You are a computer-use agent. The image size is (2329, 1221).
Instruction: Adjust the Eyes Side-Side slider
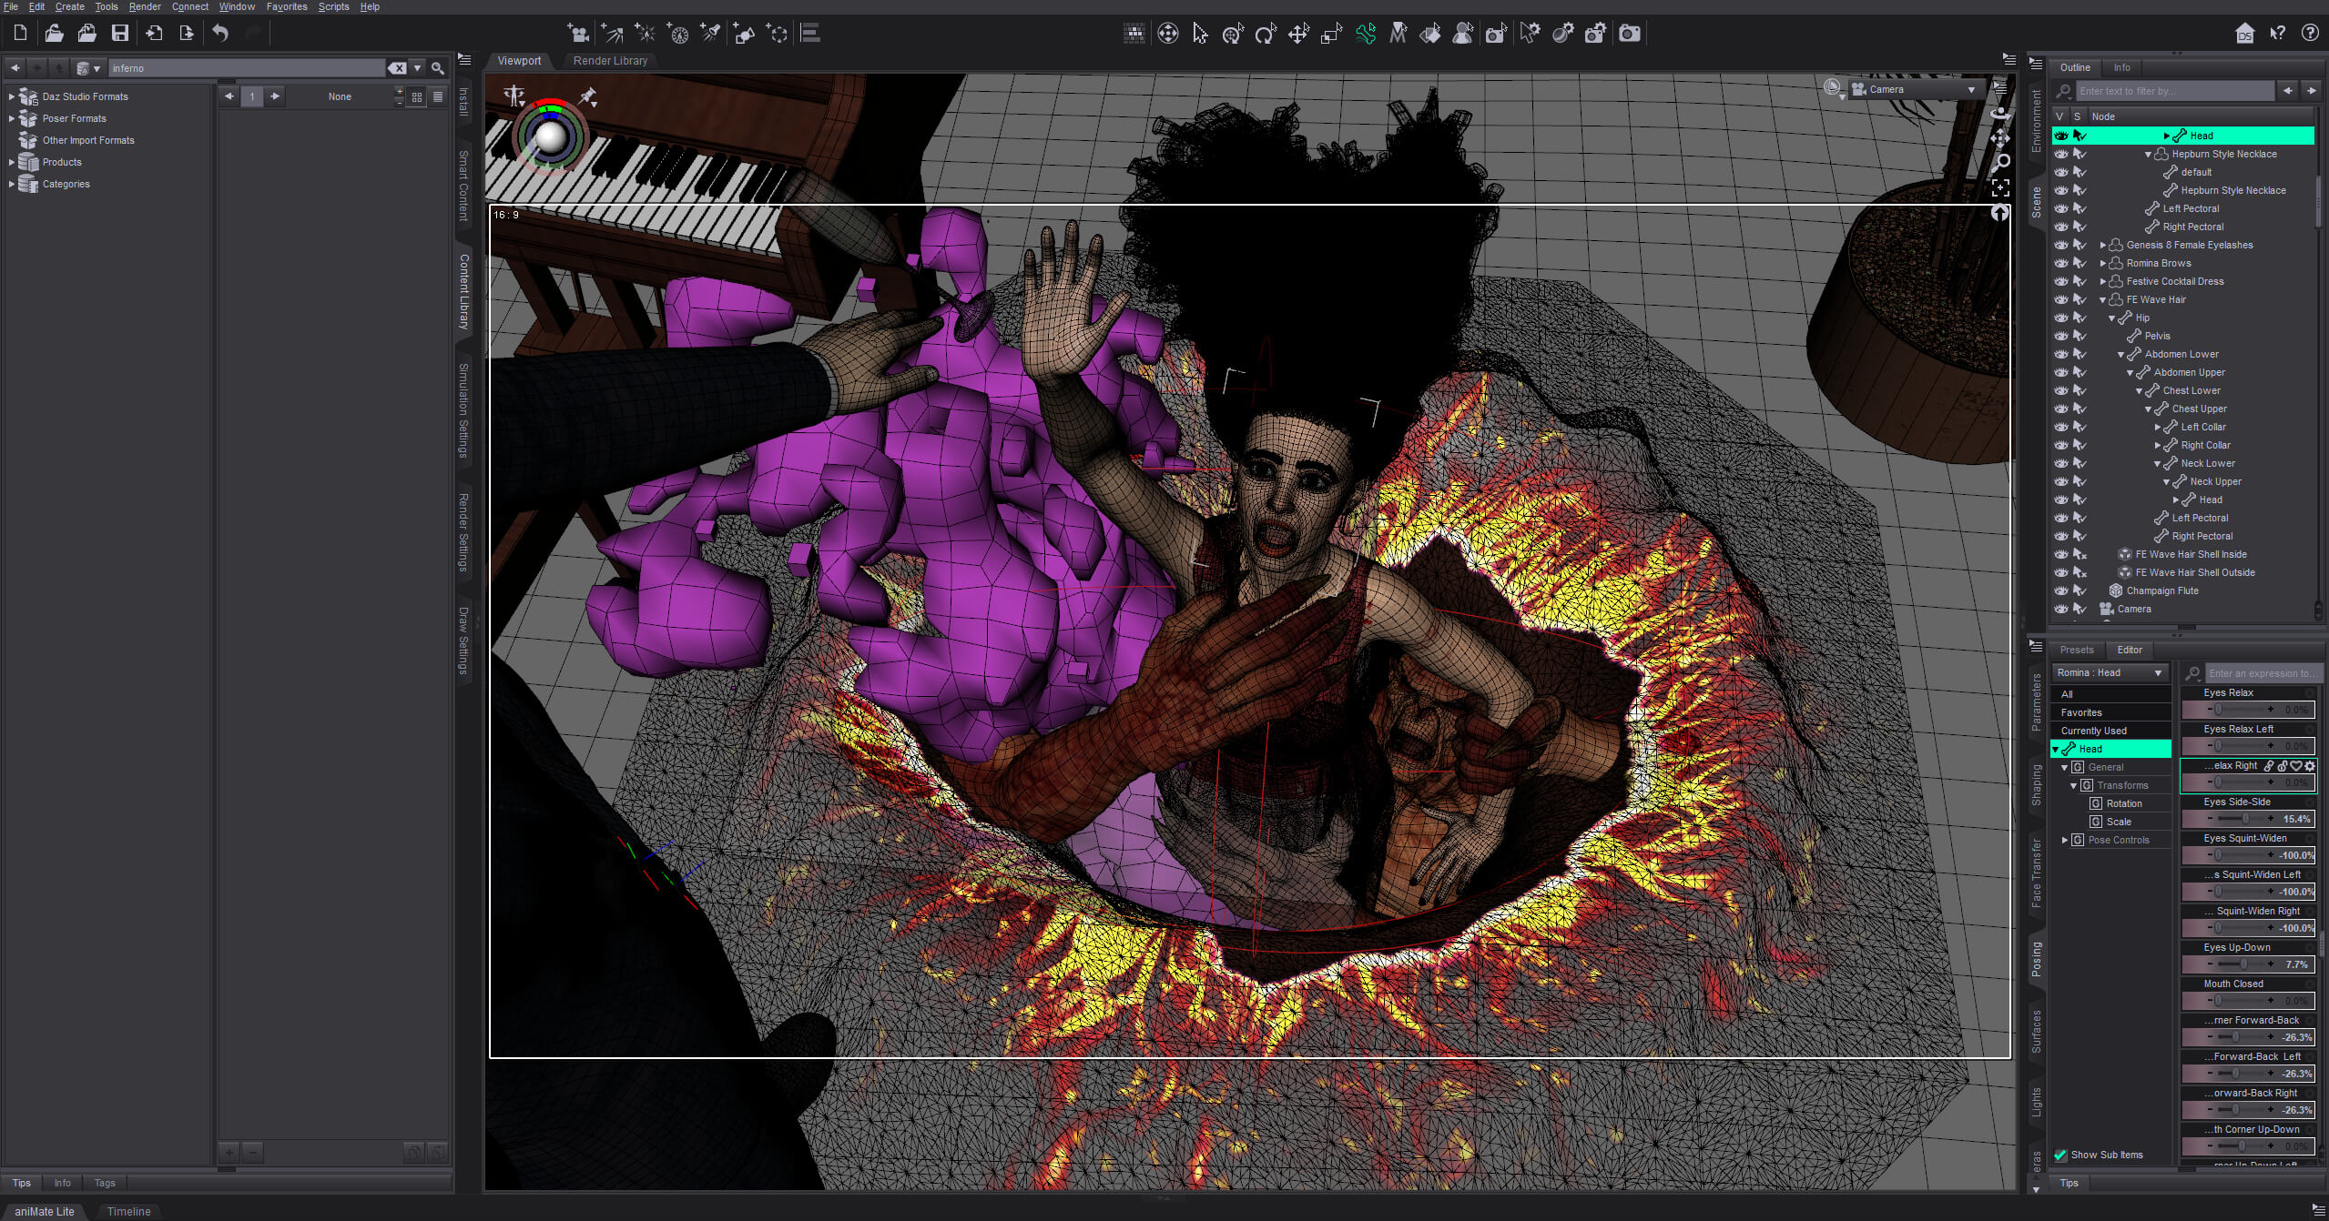tap(2248, 819)
